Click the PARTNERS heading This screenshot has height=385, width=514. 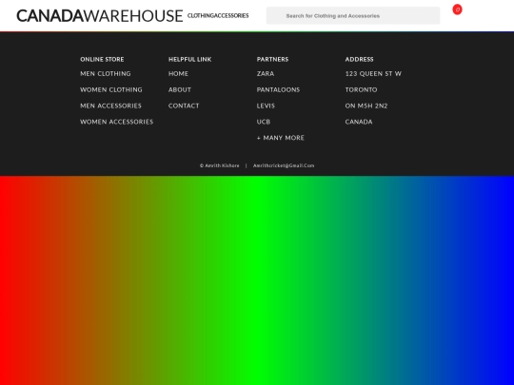pyautogui.click(x=273, y=59)
